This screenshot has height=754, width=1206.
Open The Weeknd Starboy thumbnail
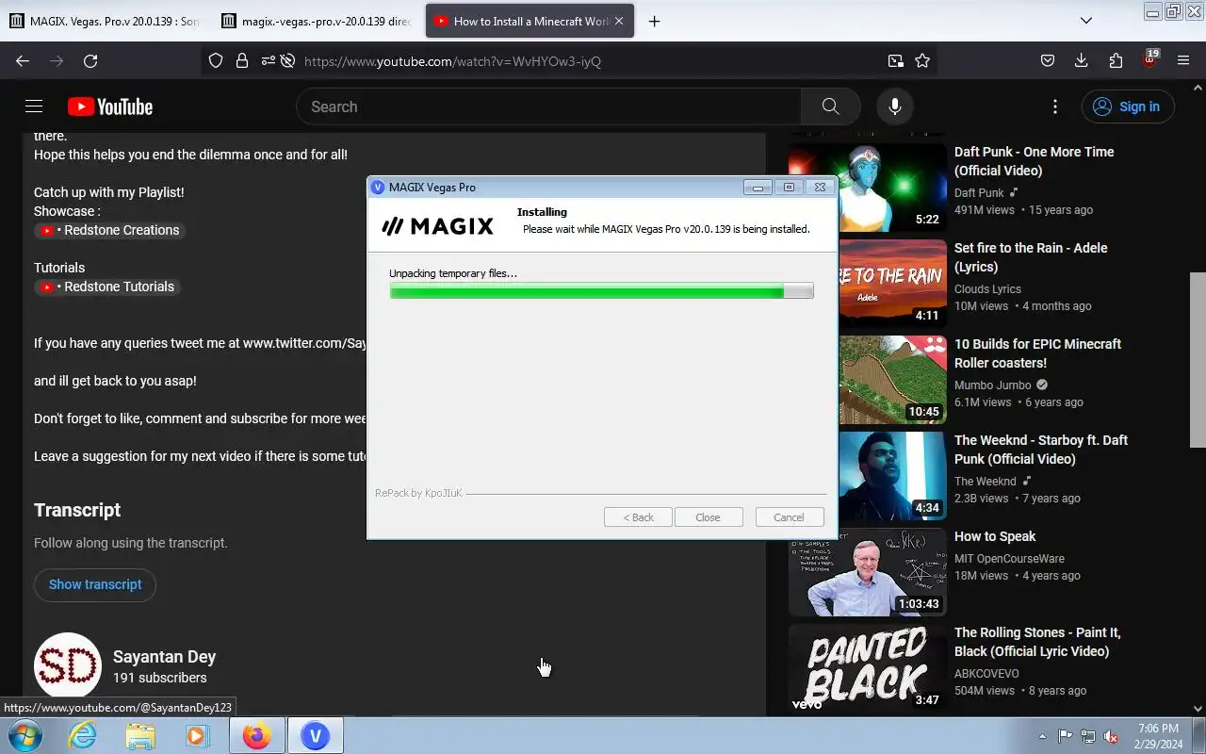click(x=868, y=476)
